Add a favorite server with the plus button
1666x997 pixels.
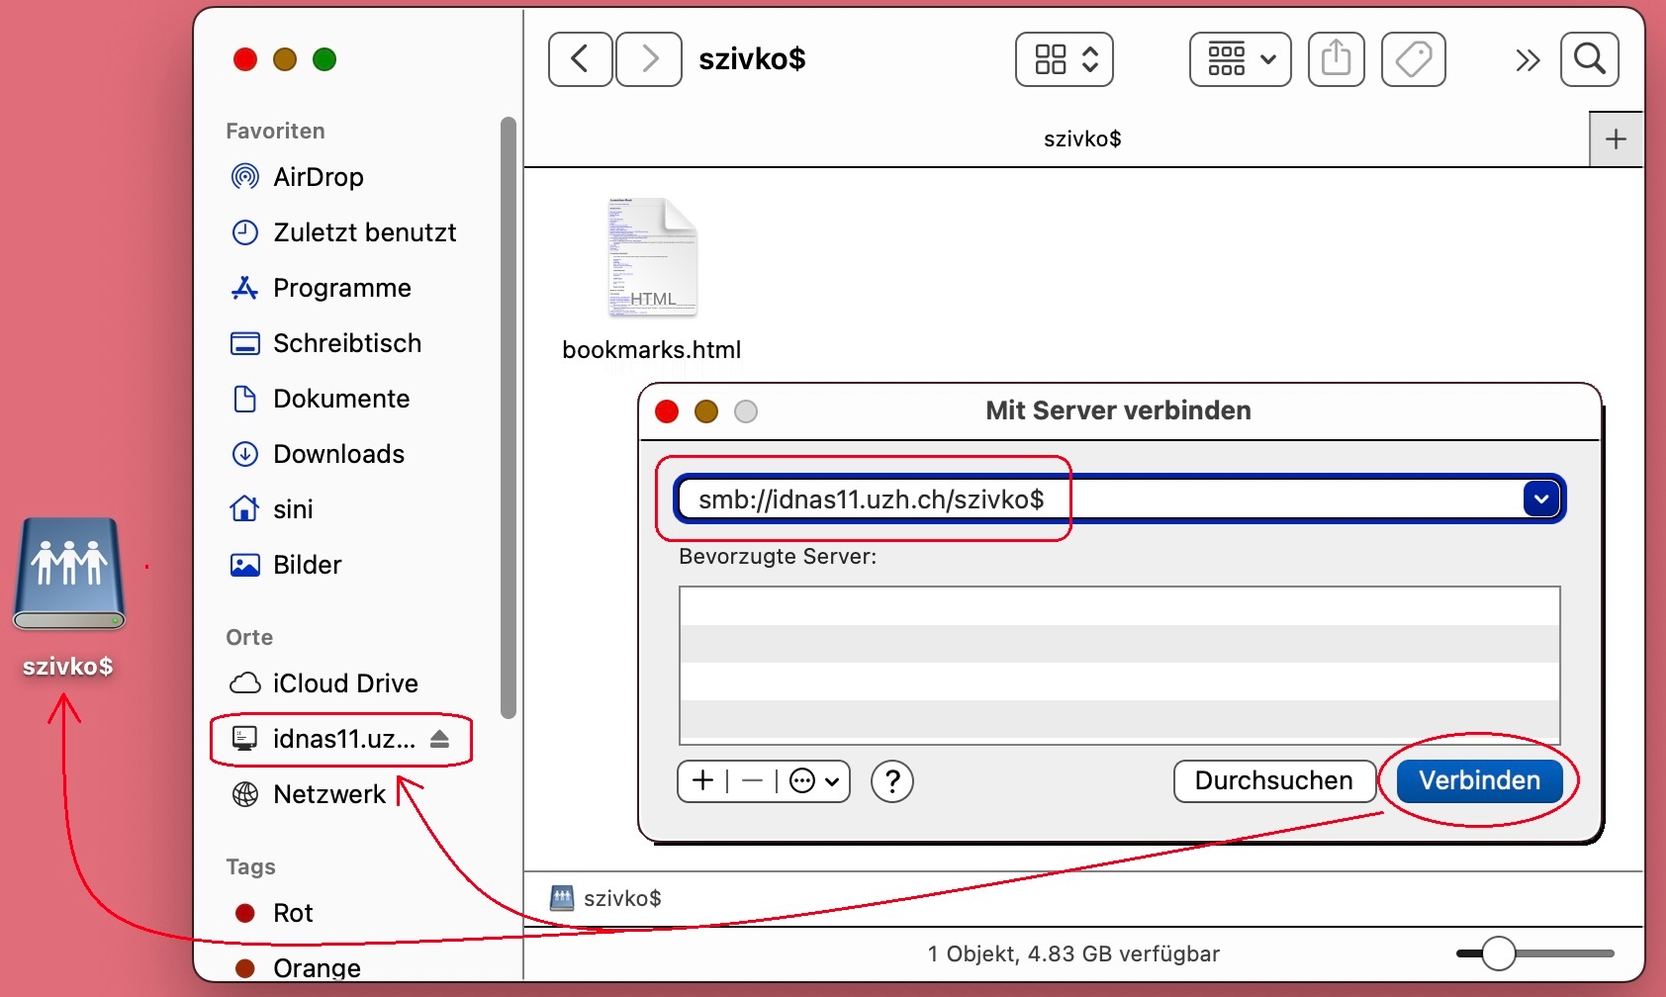click(701, 781)
